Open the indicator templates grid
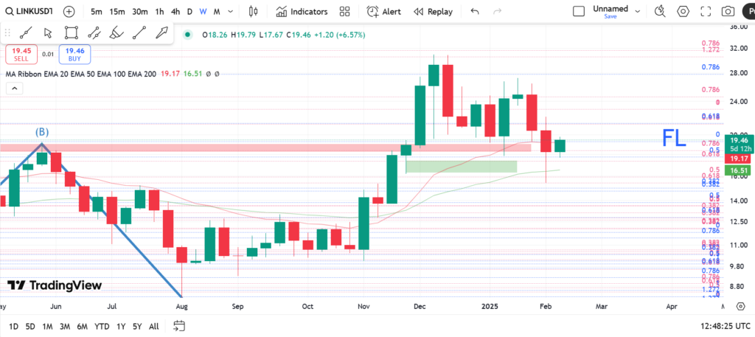The height and width of the screenshot is (337, 755). tap(344, 12)
